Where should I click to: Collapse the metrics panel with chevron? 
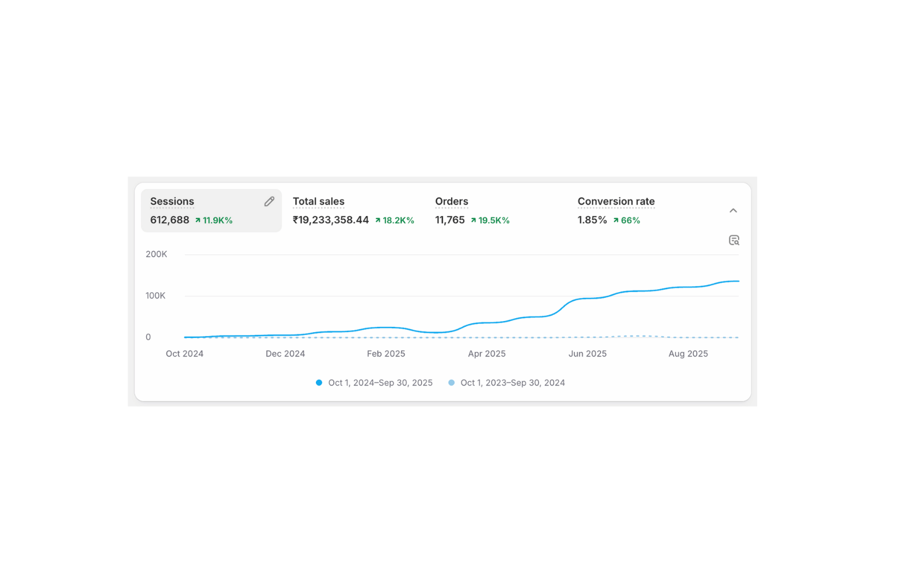[733, 210]
